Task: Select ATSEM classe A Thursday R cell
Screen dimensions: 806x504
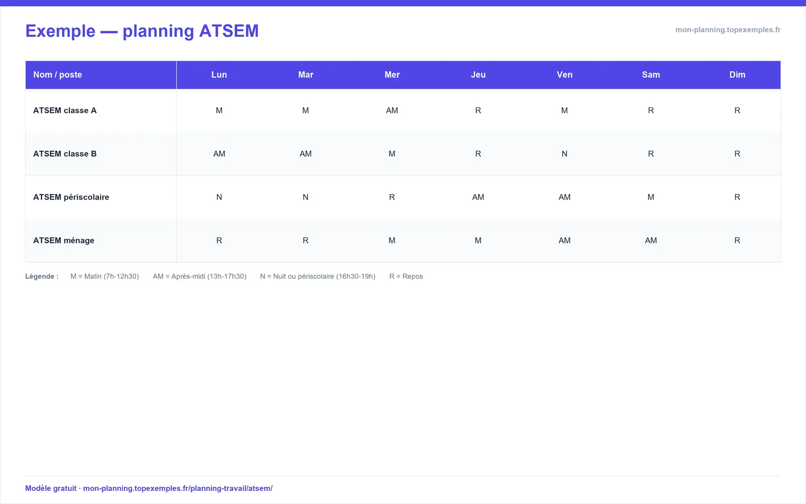Action: click(478, 110)
